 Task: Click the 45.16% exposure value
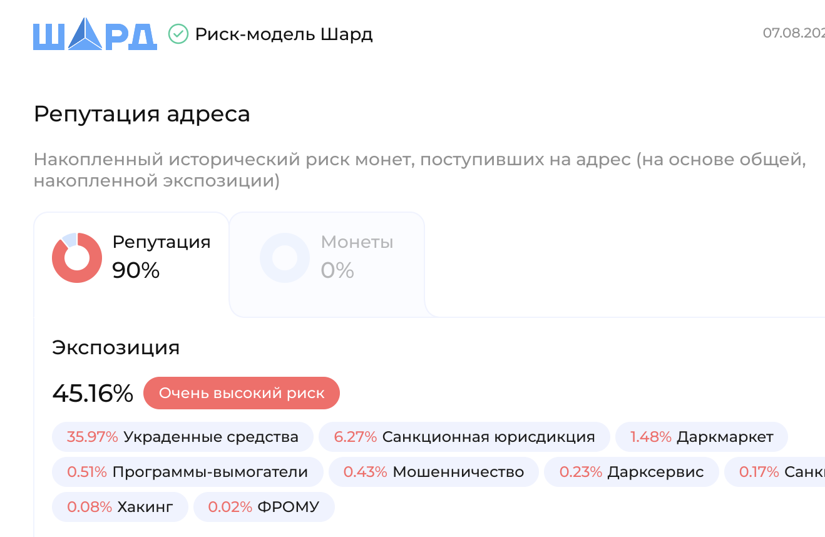pos(93,394)
